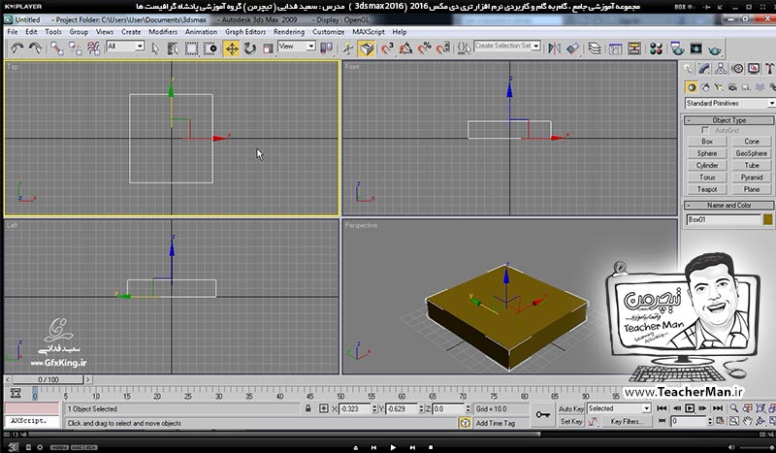Image resolution: width=776 pixels, height=453 pixels.
Task: Choose the Select Object arrow tool
Action: point(155,49)
